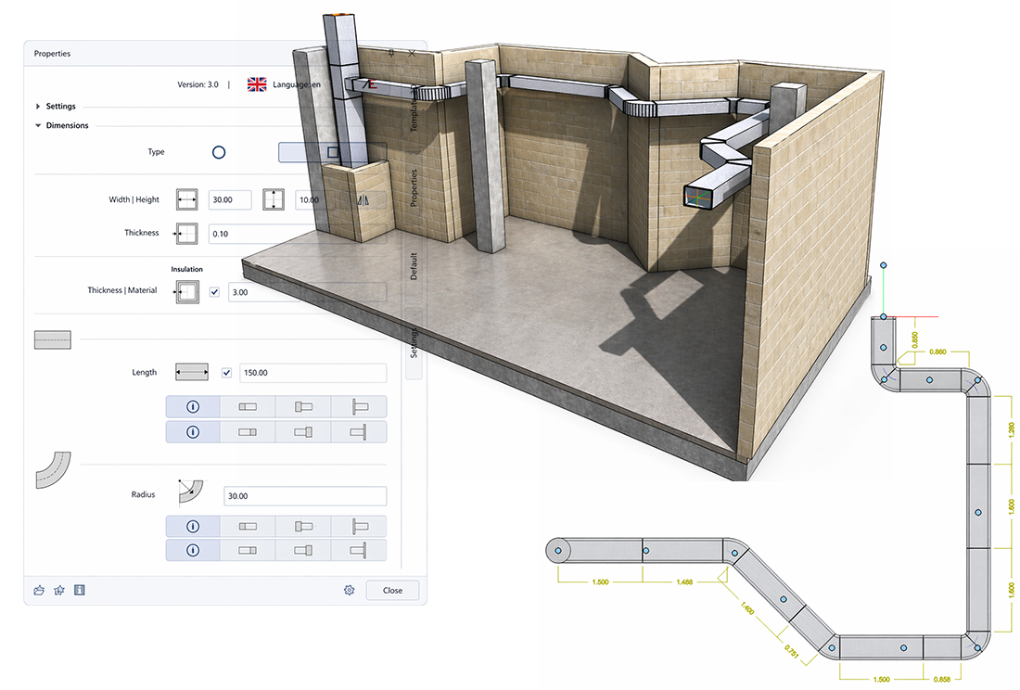Expand the Settings section
The image size is (1020, 690).
click(38, 106)
